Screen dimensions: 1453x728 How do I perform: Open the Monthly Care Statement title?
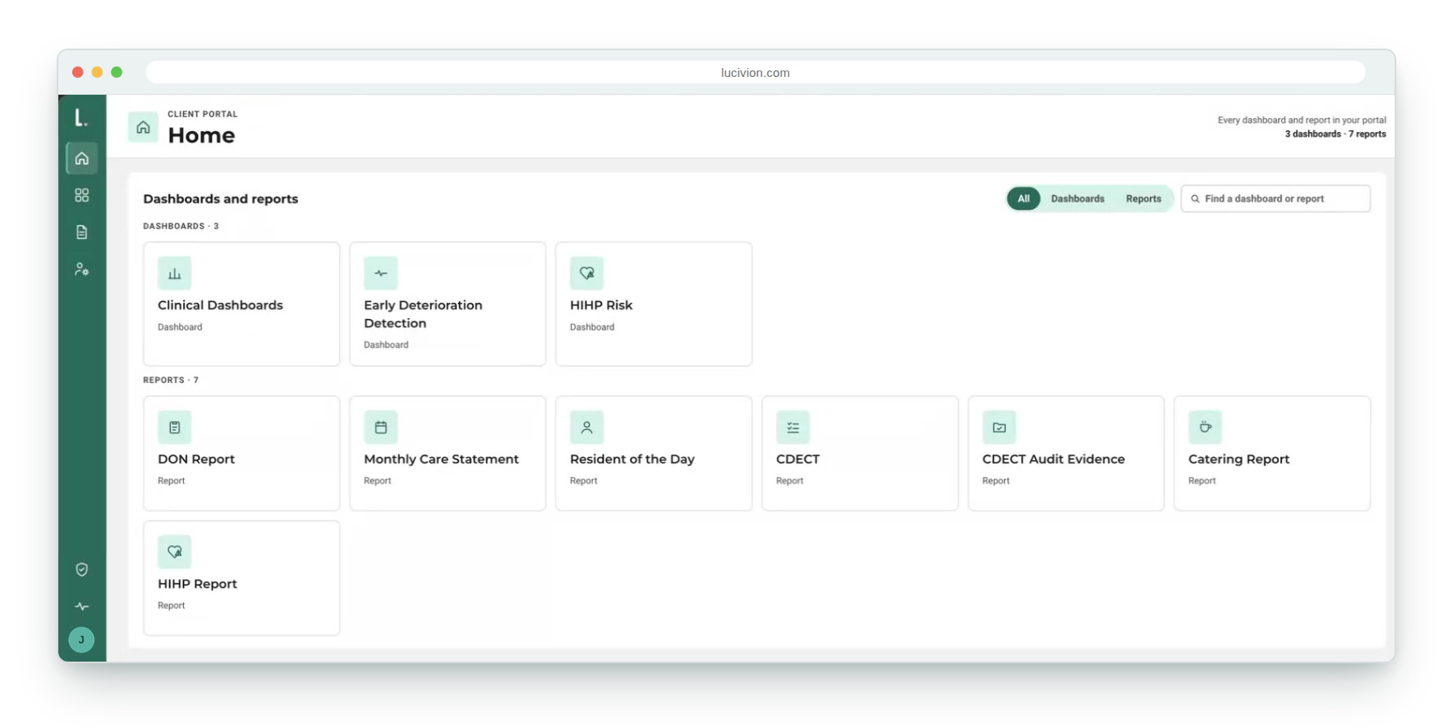tap(441, 459)
